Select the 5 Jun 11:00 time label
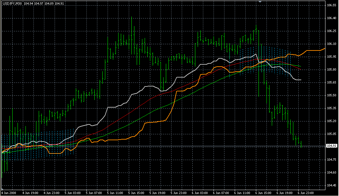The image size is (339, 196). point(115,193)
